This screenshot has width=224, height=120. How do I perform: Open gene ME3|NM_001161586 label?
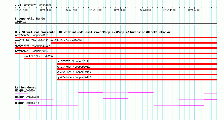27,97
